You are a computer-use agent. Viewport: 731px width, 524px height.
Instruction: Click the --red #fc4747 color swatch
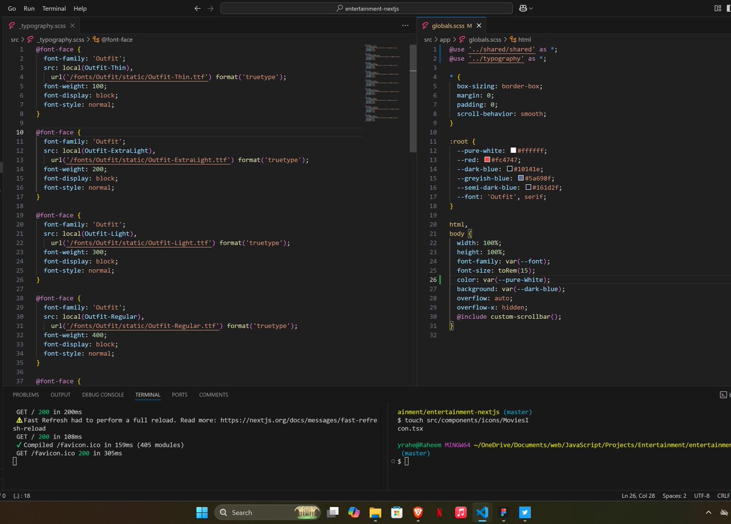(486, 160)
